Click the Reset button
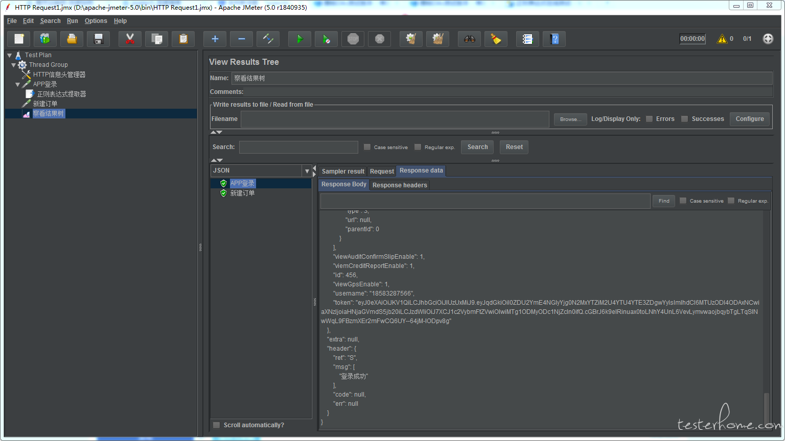Viewport: 785px width, 441px height. 514,147
